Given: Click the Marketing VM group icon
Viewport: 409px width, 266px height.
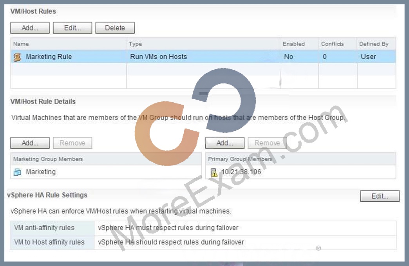Looking at the screenshot, I should coord(18,172).
